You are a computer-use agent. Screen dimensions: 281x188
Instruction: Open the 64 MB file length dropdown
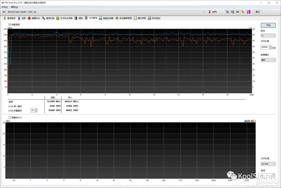point(268,164)
